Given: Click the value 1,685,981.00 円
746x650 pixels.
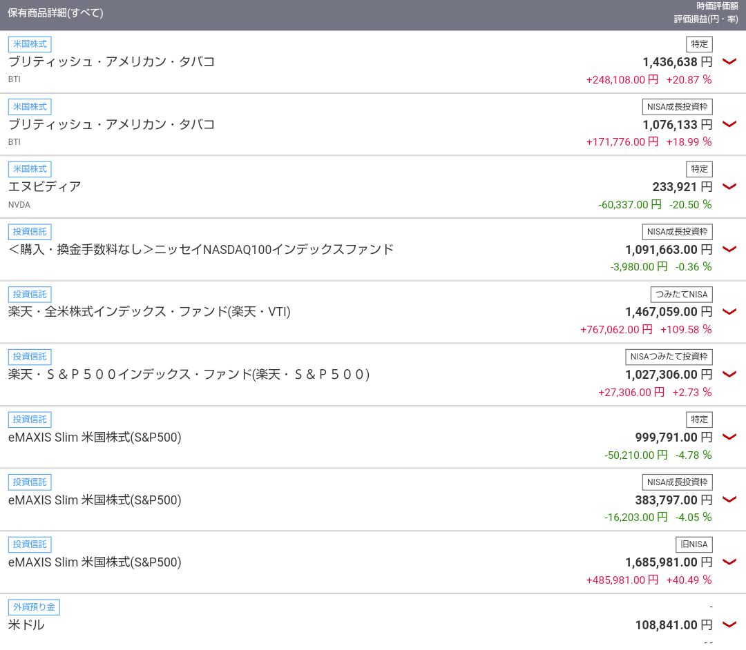Looking at the screenshot, I should tap(669, 562).
